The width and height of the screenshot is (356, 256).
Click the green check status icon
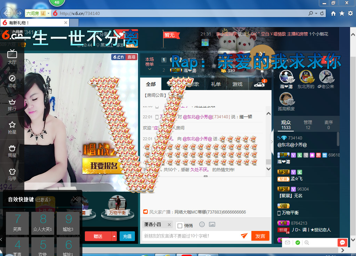(x=298, y=242)
